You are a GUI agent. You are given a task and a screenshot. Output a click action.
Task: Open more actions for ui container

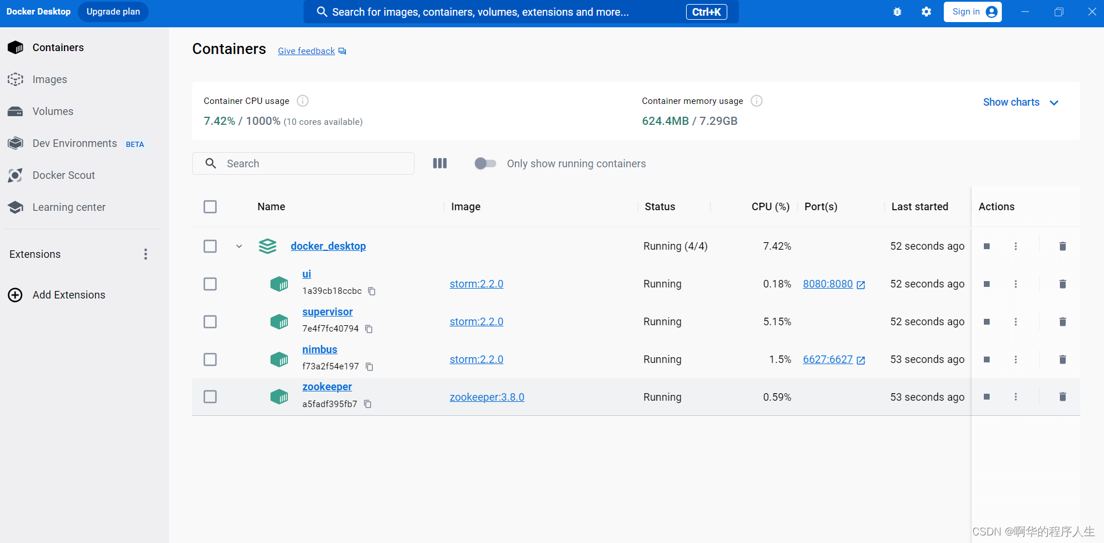[1016, 284]
